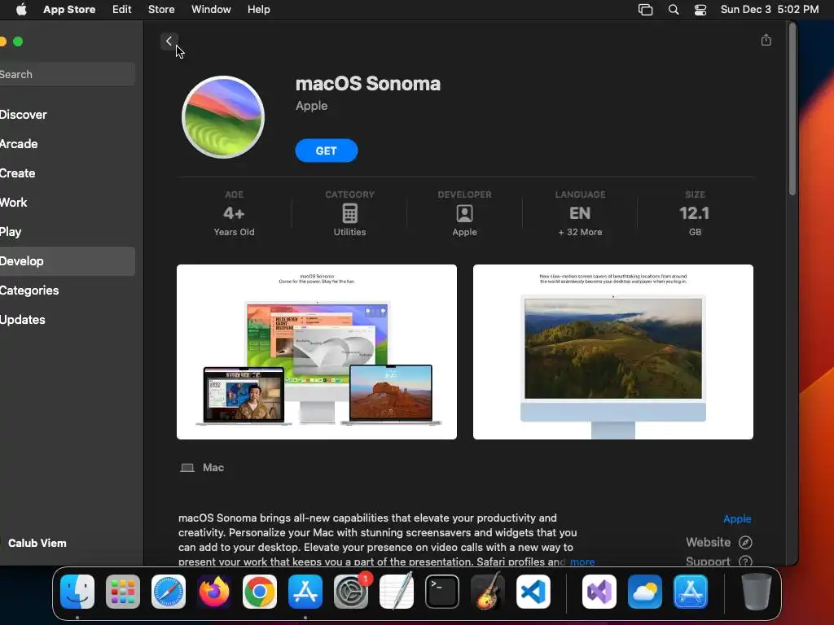Launch Google Chrome from the dock
Screen dimensions: 834x625
pyautogui.click(x=260, y=592)
